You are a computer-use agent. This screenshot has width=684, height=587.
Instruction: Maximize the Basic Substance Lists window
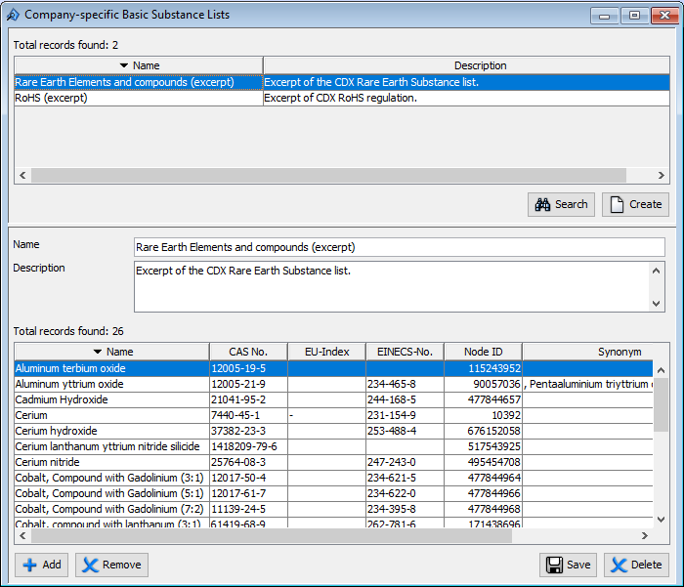click(x=634, y=15)
